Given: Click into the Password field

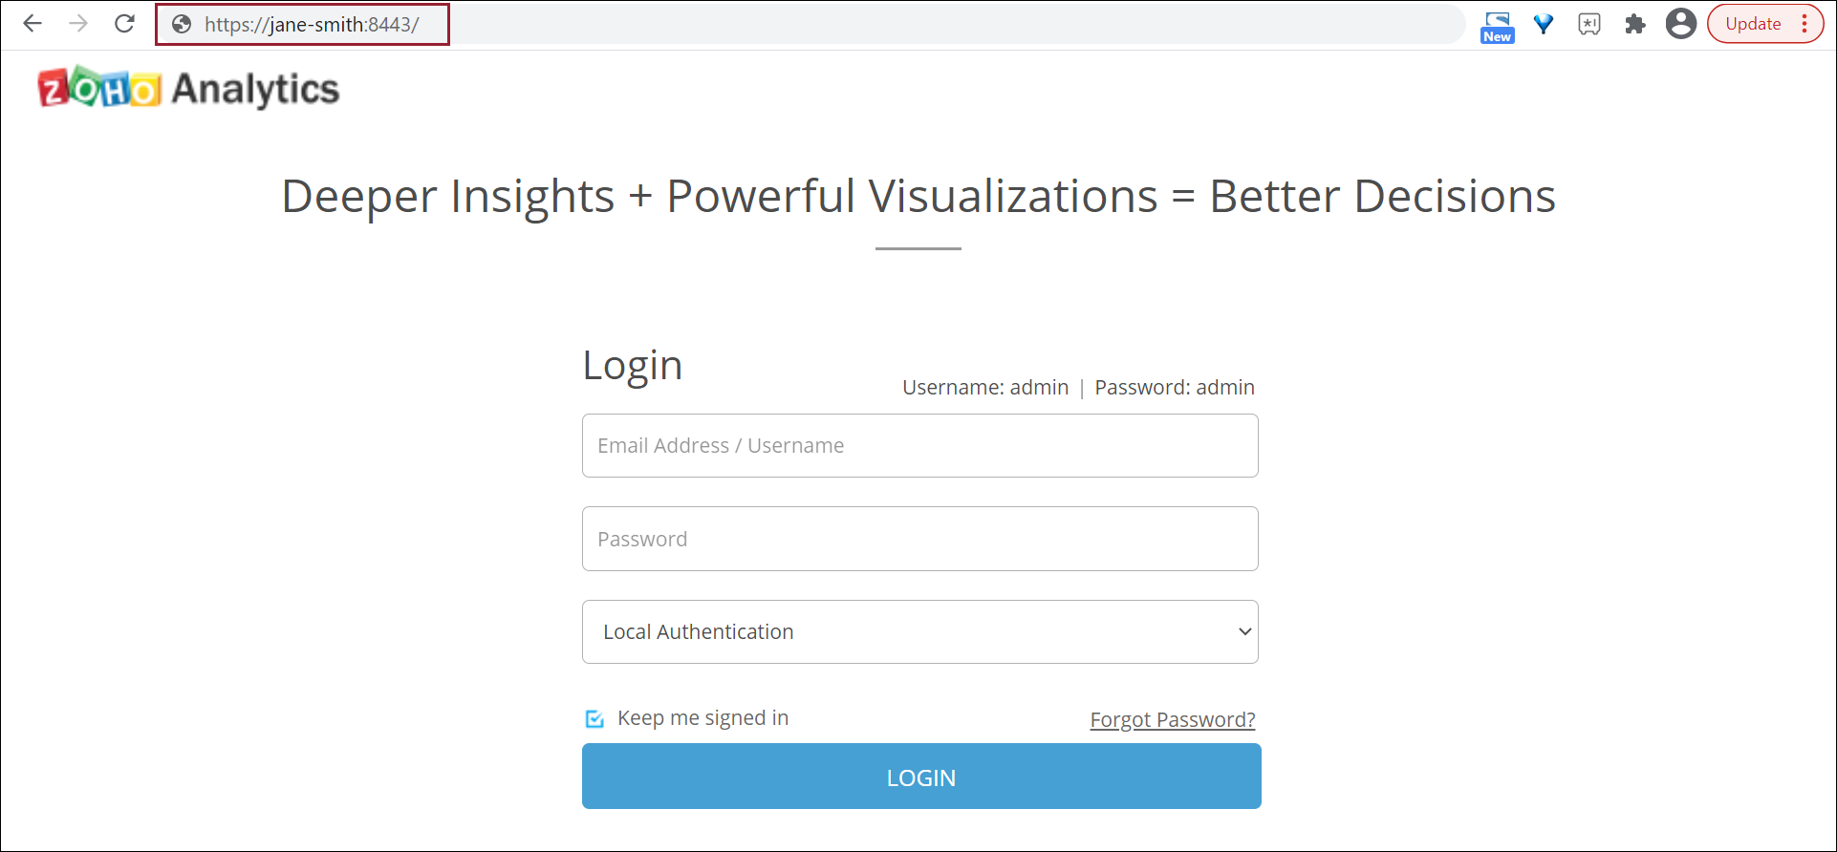Looking at the screenshot, I should click(919, 539).
